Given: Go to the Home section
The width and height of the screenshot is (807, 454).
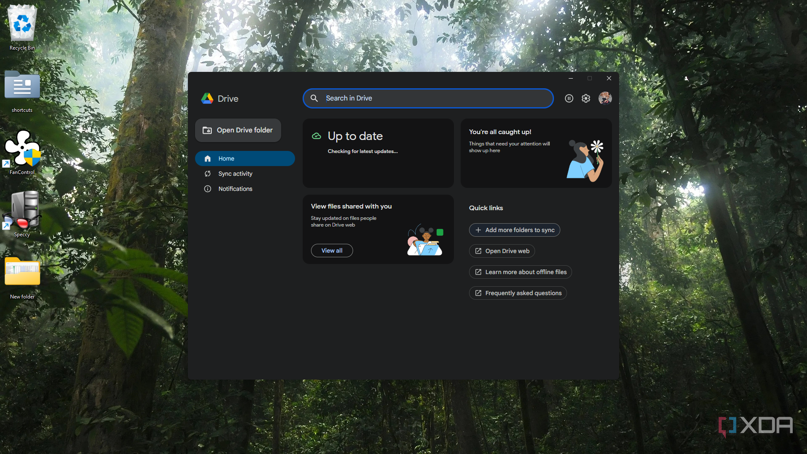Looking at the screenshot, I should pyautogui.click(x=245, y=158).
